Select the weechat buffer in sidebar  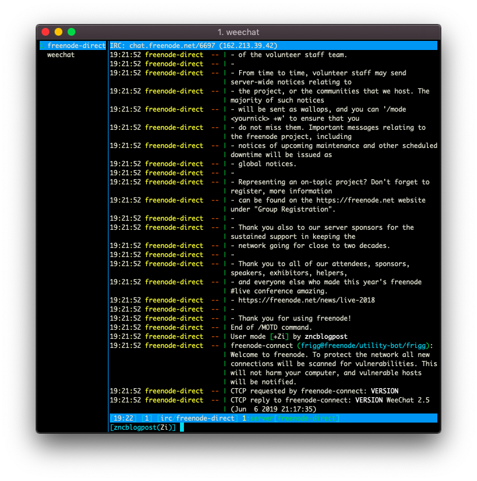[x=61, y=55]
